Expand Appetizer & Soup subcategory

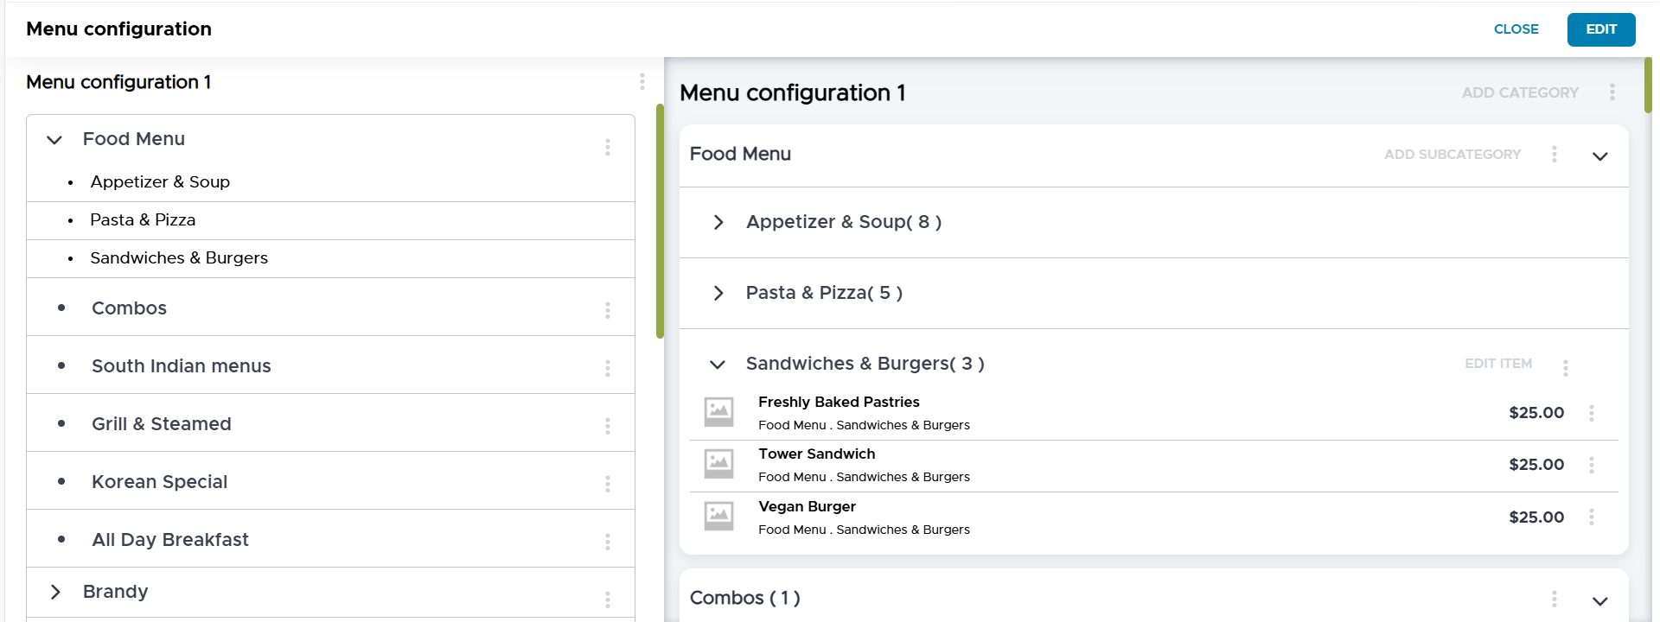(x=718, y=222)
